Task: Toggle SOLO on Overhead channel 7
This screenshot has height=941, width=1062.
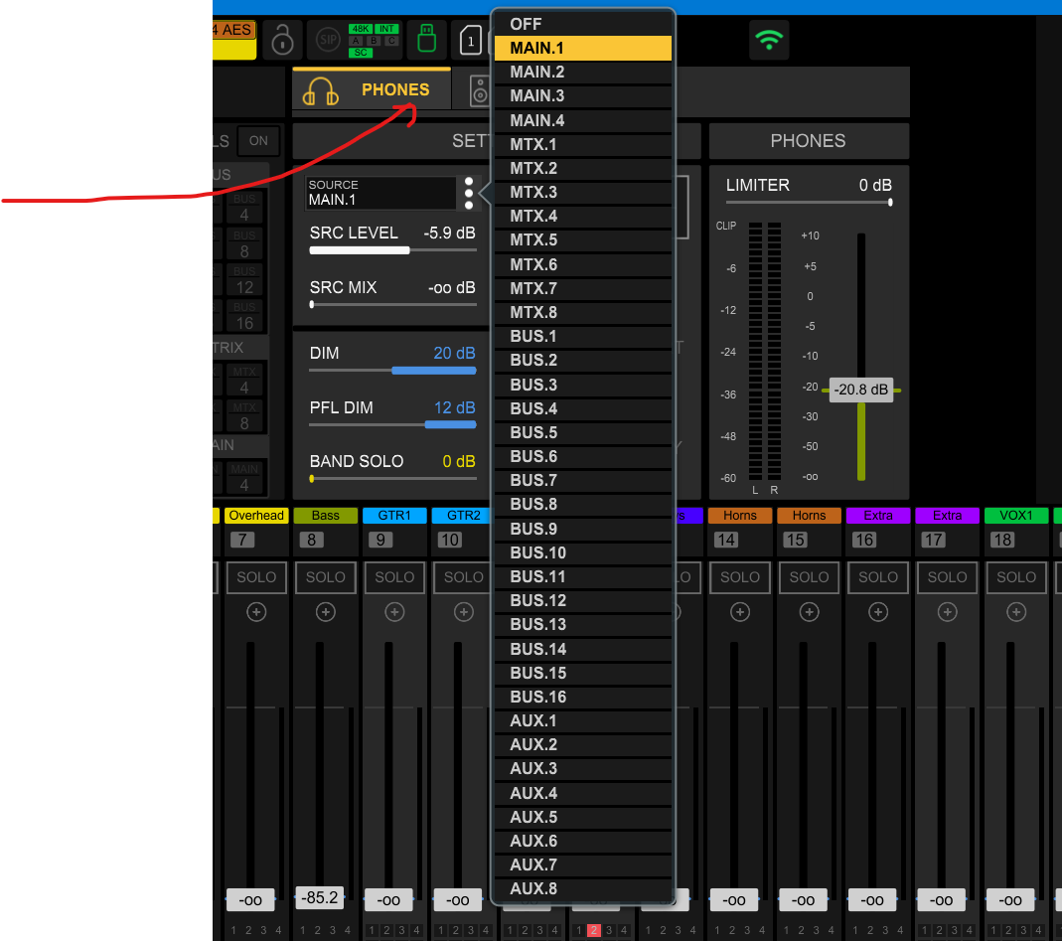Action: pyautogui.click(x=256, y=577)
